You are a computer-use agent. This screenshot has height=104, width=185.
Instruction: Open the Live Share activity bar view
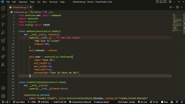click(x=3, y=57)
